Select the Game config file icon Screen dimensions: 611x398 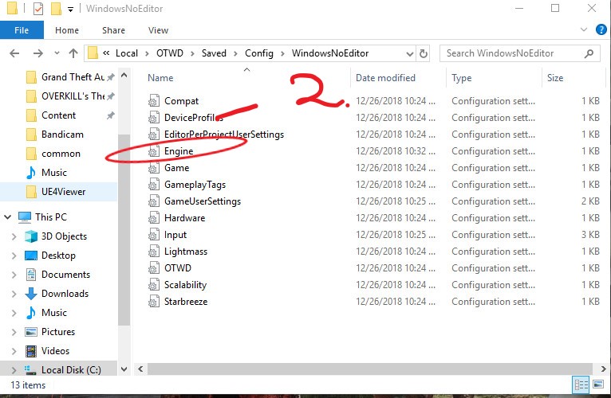point(153,168)
